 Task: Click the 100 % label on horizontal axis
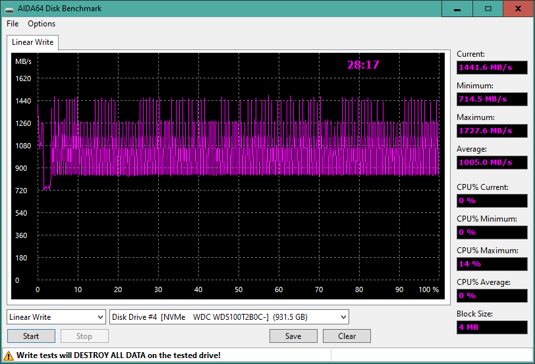click(x=428, y=289)
